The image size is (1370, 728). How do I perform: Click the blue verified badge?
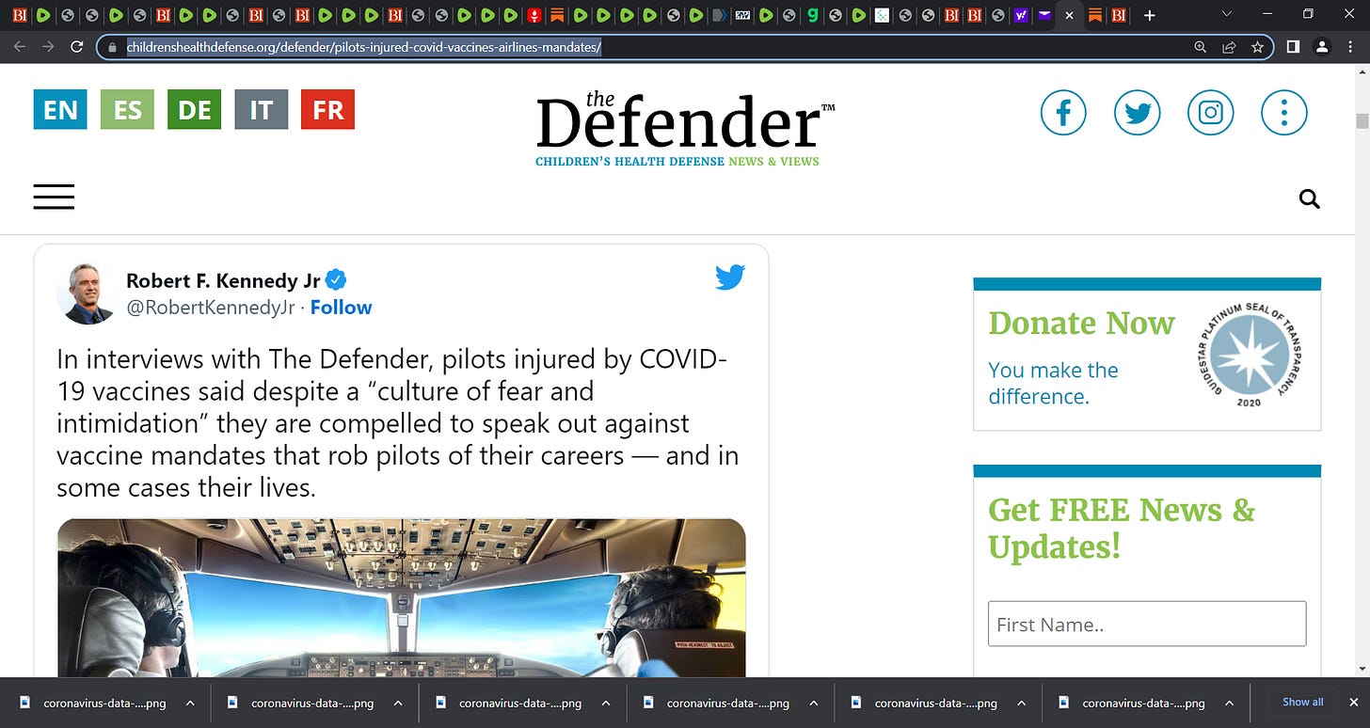click(x=336, y=280)
